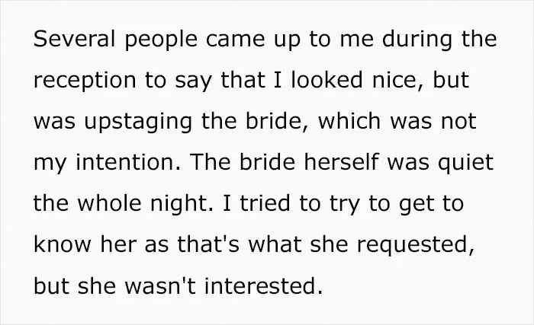Click the word "interested."
This screenshot has width=534, height=325.
click(x=263, y=285)
